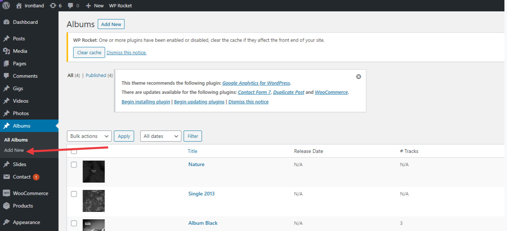Viewport: 507px width, 231px height.
Task: Click the Single 2013 album thumbnail
Action: [x=94, y=201]
